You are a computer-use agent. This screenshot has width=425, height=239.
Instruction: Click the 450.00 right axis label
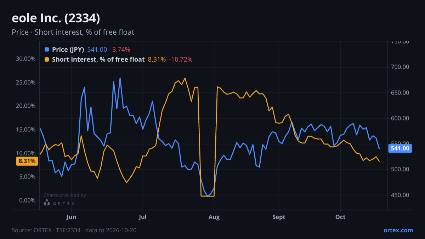pyautogui.click(x=400, y=195)
